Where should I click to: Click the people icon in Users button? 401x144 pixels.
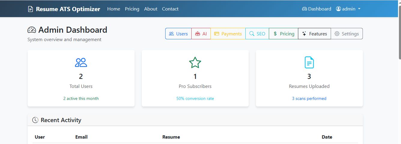point(172,34)
